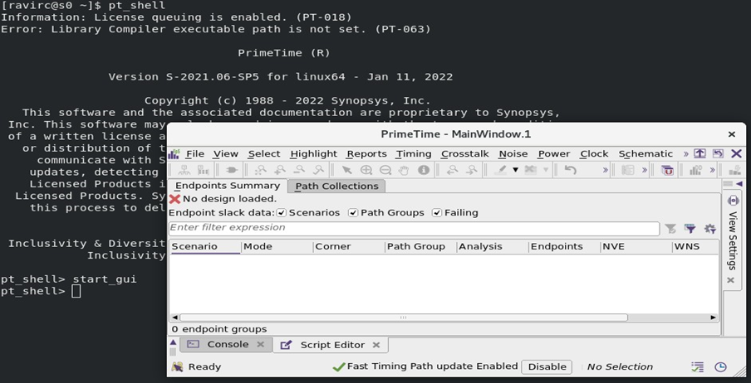Screen dimensions: 751x383
Task: Click the clear filter funnel icon
Action: 670,229
